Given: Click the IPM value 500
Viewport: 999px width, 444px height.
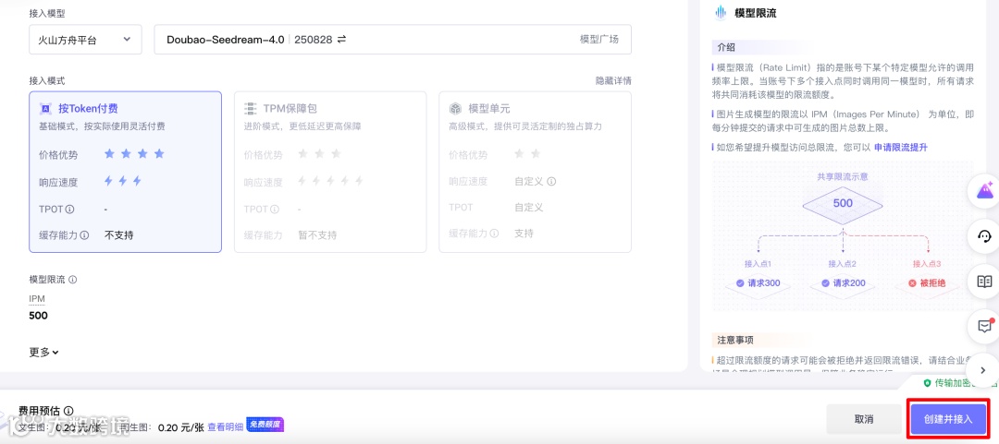Looking at the screenshot, I should coord(38,316).
